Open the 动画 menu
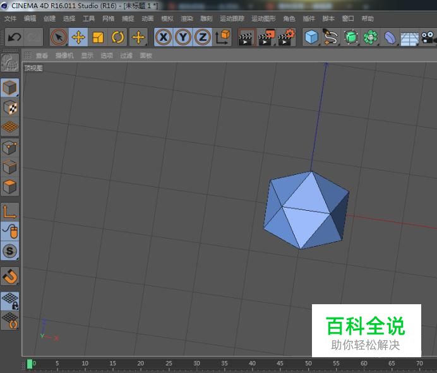The width and height of the screenshot is (437, 373). click(x=147, y=19)
